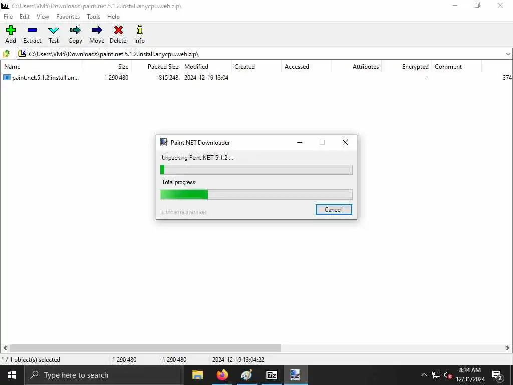Click status text '1 / 1 object(s) selected'
The width and height of the screenshot is (513, 385).
[31, 360]
